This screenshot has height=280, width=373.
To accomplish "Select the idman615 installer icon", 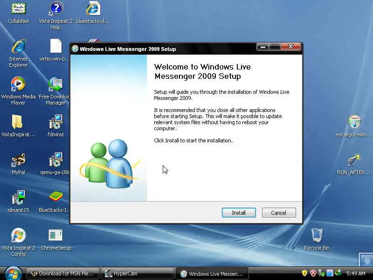I will 18,202.
